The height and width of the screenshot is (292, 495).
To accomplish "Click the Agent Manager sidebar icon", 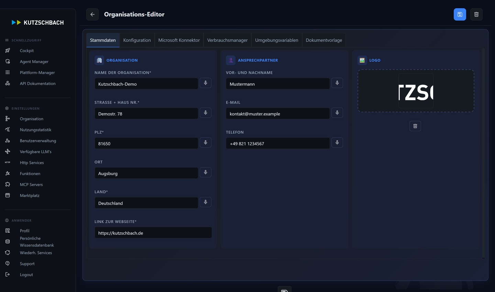I will point(8,61).
